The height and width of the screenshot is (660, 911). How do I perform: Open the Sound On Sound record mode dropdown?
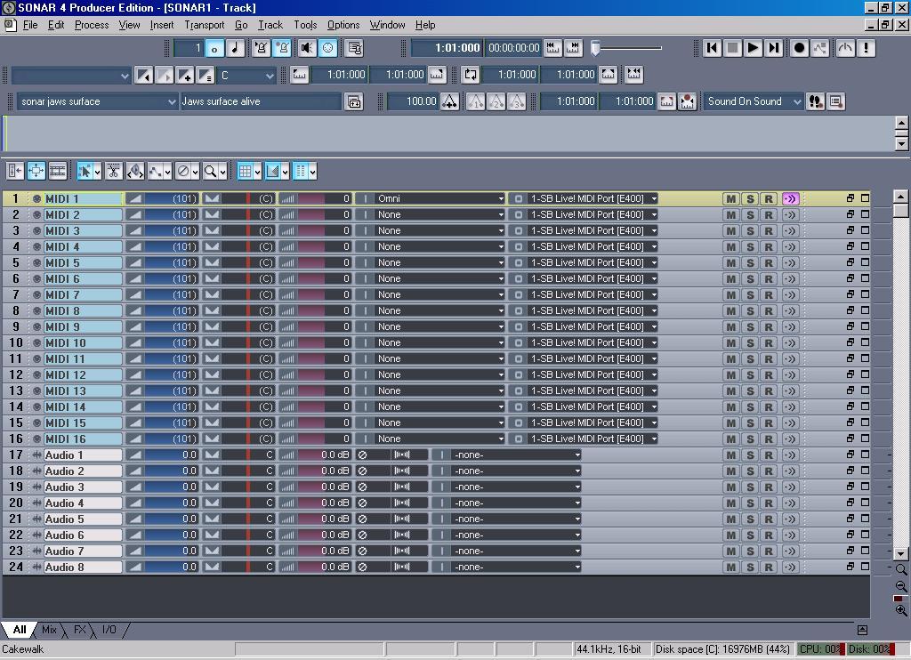pos(754,101)
